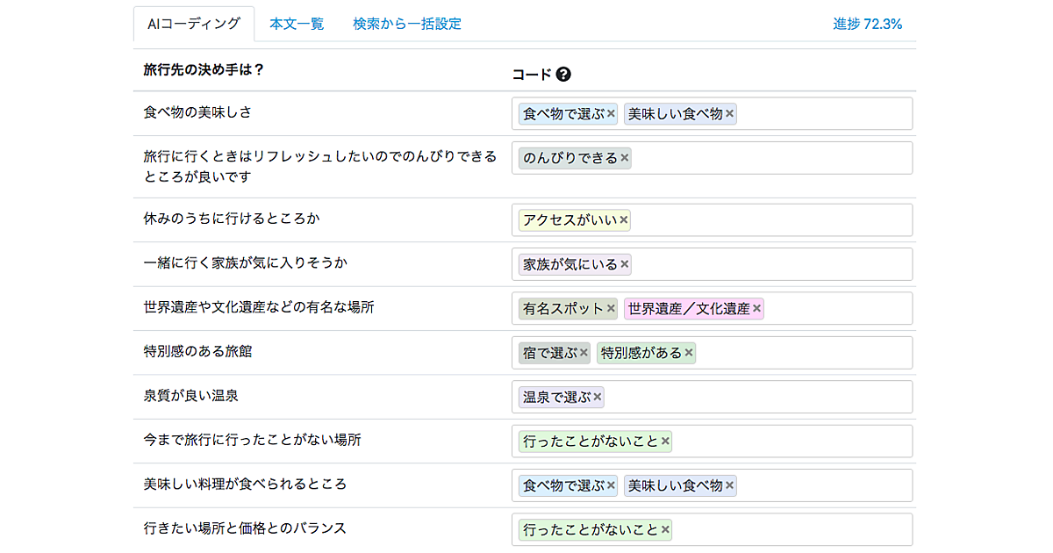Click the x on 特別感がある tag
The width and height of the screenshot is (1053, 553).
tap(689, 353)
